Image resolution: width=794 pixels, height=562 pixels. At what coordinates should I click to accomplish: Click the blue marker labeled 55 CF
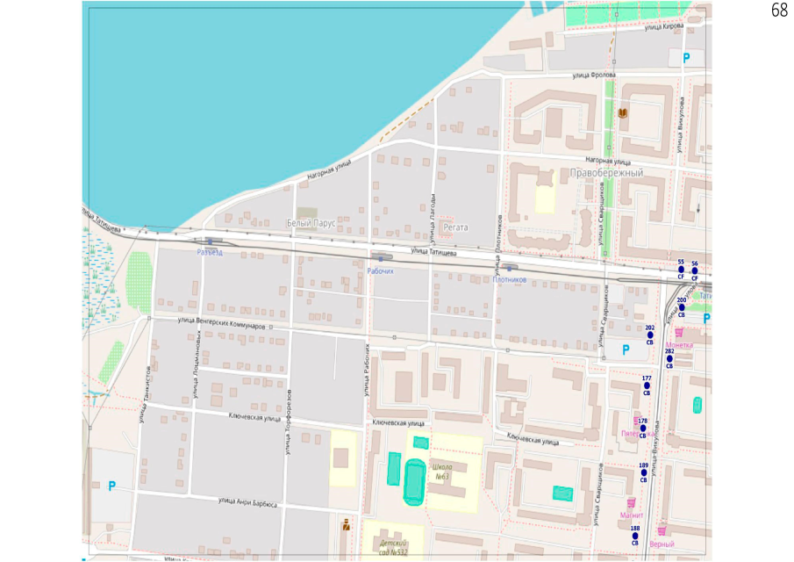tap(681, 270)
